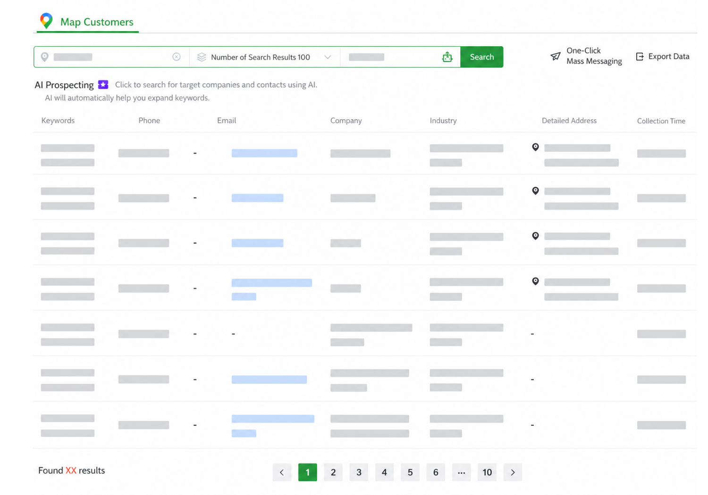Click the location pin icon in search box
708x495 pixels.
[44, 57]
